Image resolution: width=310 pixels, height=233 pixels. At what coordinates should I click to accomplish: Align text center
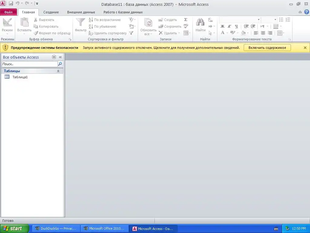tap(263, 33)
